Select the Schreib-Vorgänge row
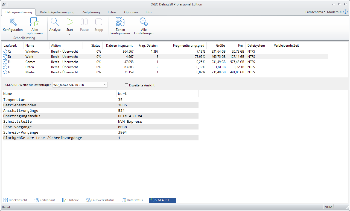This screenshot has height=211, width=350. pyautogui.click(x=100, y=132)
